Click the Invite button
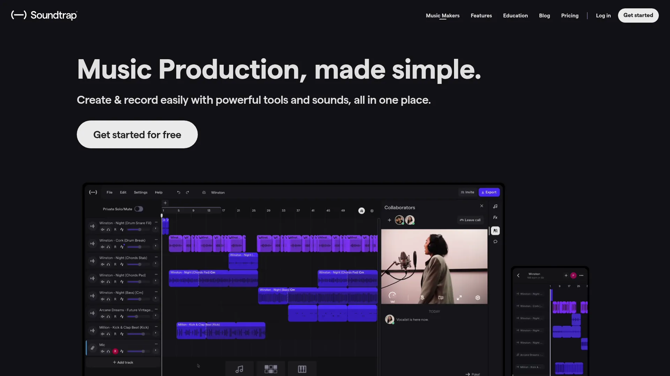670x376 pixels. (467, 192)
